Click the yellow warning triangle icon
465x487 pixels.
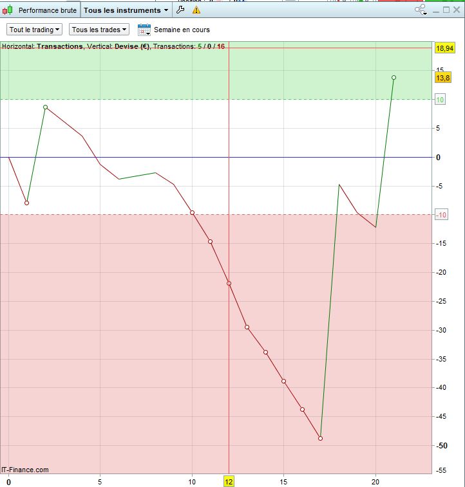click(x=196, y=10)
